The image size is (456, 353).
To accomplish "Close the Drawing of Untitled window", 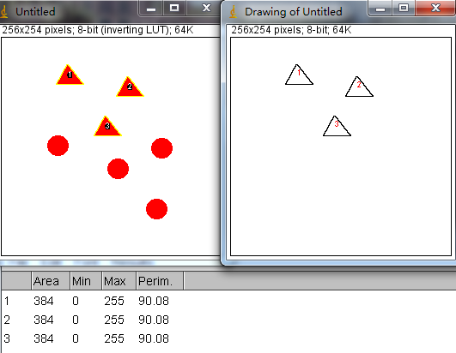I will coord(435,8).
